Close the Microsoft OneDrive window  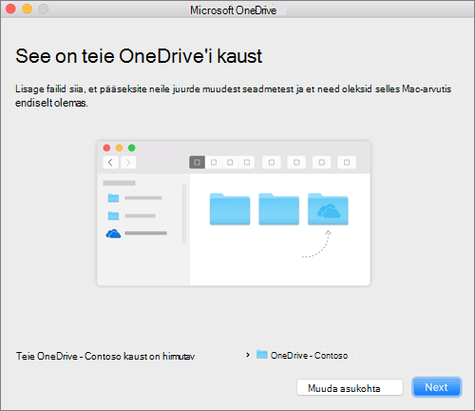coord(10,9)
